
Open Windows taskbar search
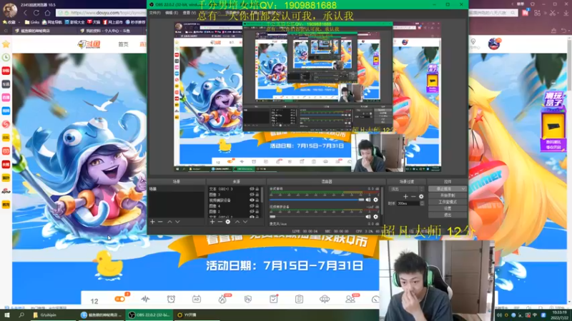point(21,315)
